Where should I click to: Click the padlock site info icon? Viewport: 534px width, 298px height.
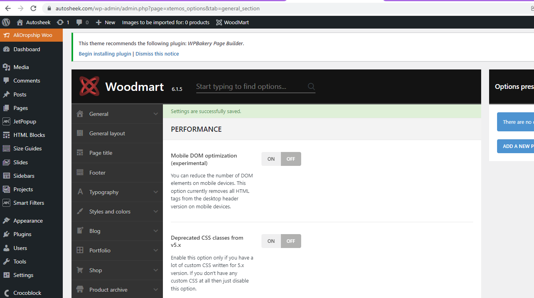pos(49,8)
